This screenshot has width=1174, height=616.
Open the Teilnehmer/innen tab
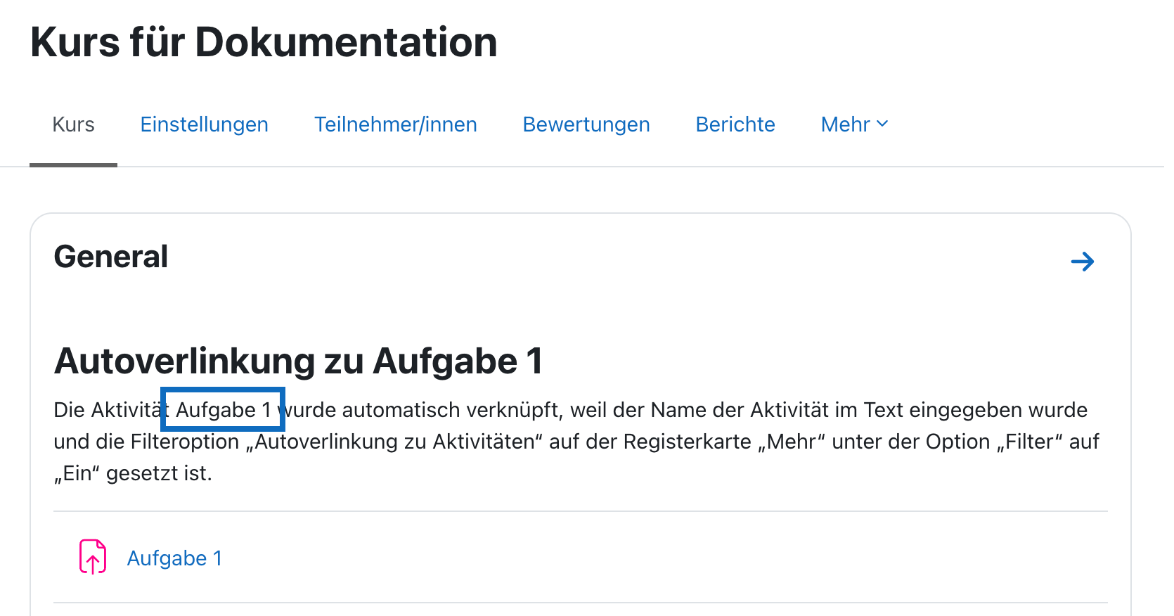(395, 124)
